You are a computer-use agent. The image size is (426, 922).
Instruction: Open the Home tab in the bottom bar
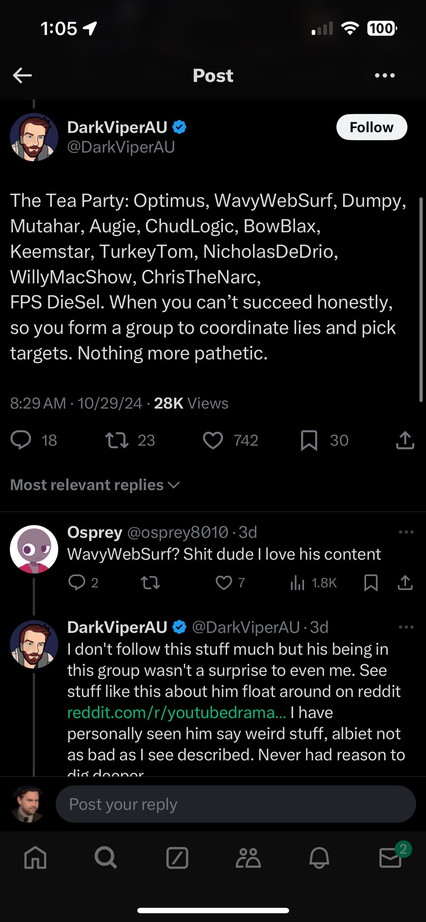tap(35, 858)
